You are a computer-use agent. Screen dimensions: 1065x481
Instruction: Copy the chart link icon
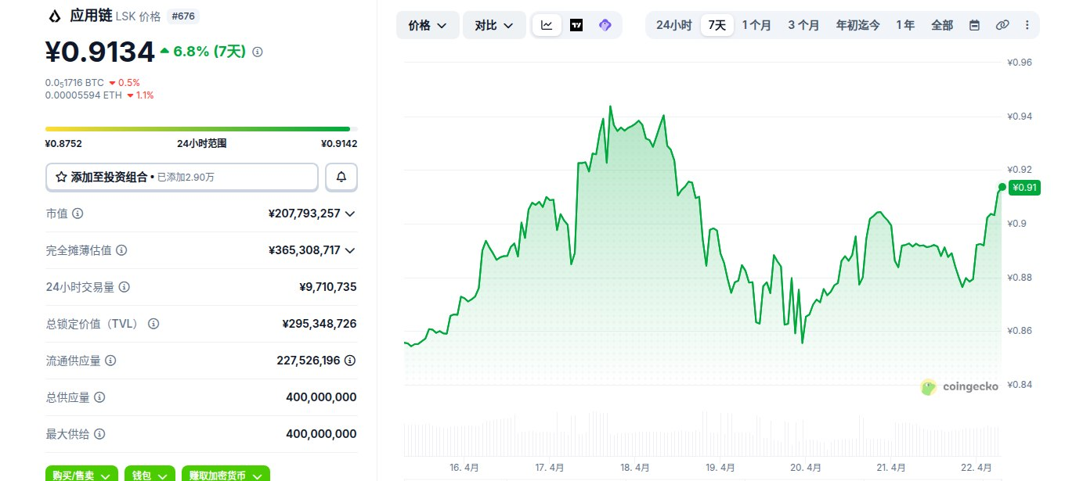1002,25
